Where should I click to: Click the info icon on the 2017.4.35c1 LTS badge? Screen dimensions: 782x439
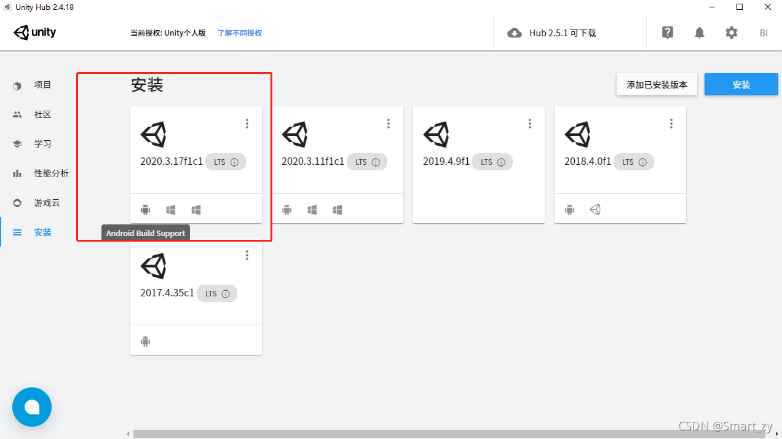pyautogui.click(x=226, y=294)
